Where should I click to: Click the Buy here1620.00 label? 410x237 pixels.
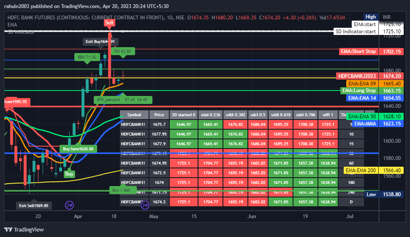click(78, 149)
